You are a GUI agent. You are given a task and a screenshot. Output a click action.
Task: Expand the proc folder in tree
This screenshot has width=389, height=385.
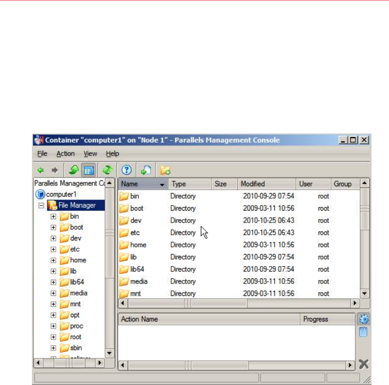[x=53, y=326]
